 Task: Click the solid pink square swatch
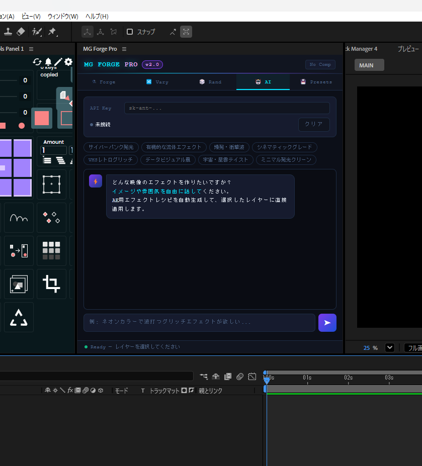coord(42,118)
